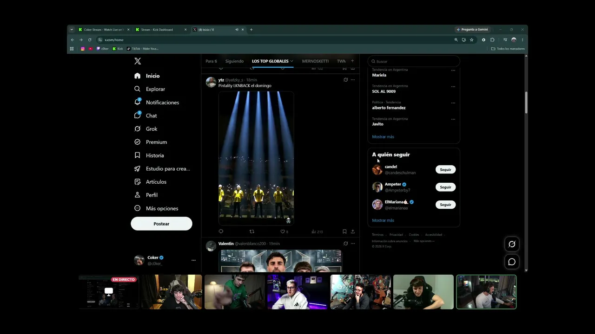The image size is (595, 334).
Task: Click the Perfil person icon
Action: 137,195
